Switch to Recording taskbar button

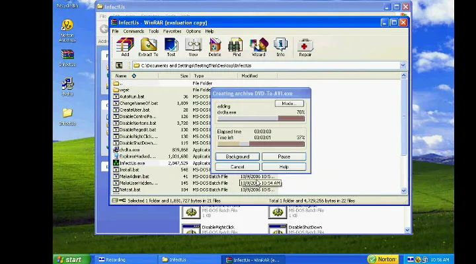126,259
